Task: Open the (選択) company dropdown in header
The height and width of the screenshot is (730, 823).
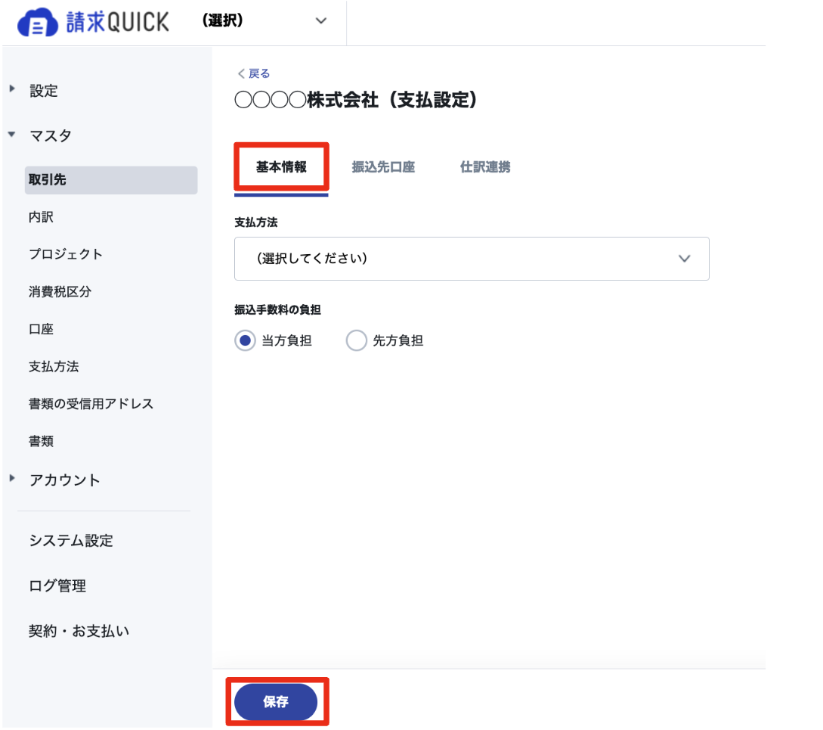Action: 265,21
